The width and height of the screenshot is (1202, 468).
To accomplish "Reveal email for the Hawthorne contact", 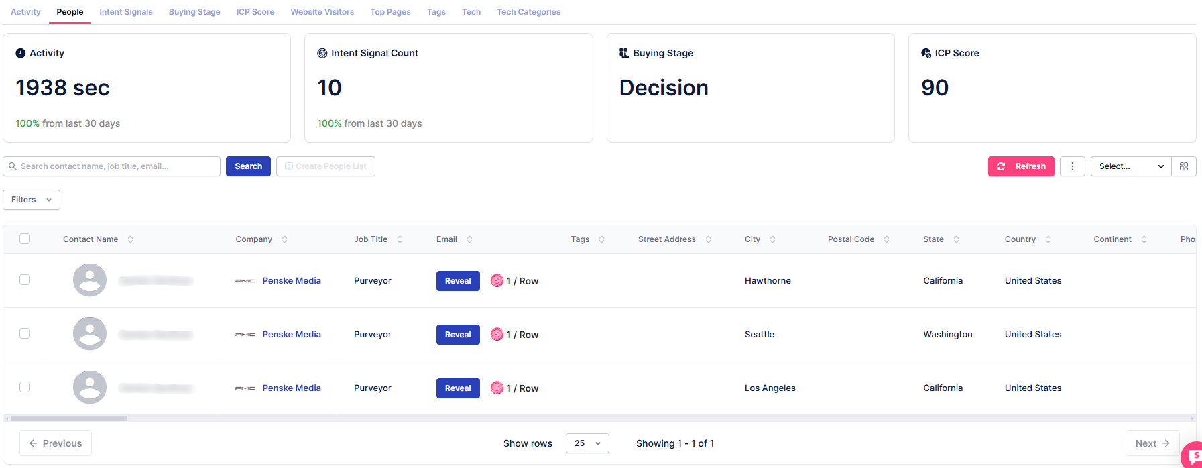I will tap(458, 281).
